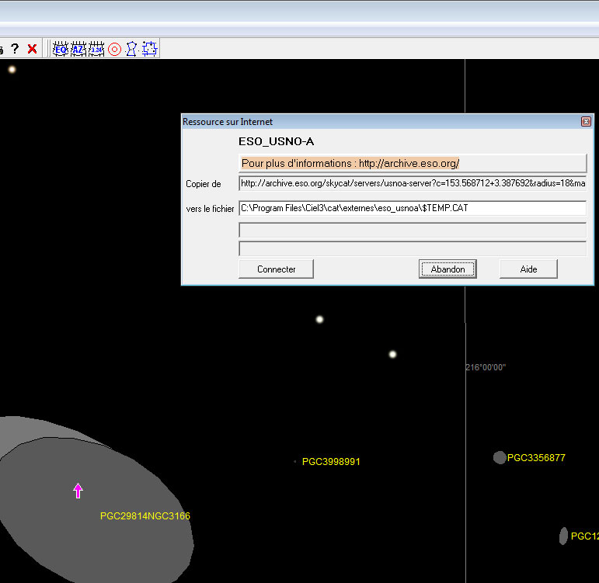Select the PGC3998991 label
Screen dimensions: 599x583
click(x=331, y=462)
